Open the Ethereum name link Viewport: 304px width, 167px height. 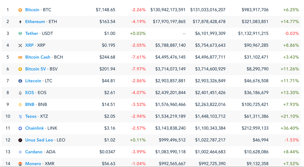click(35, 21)
